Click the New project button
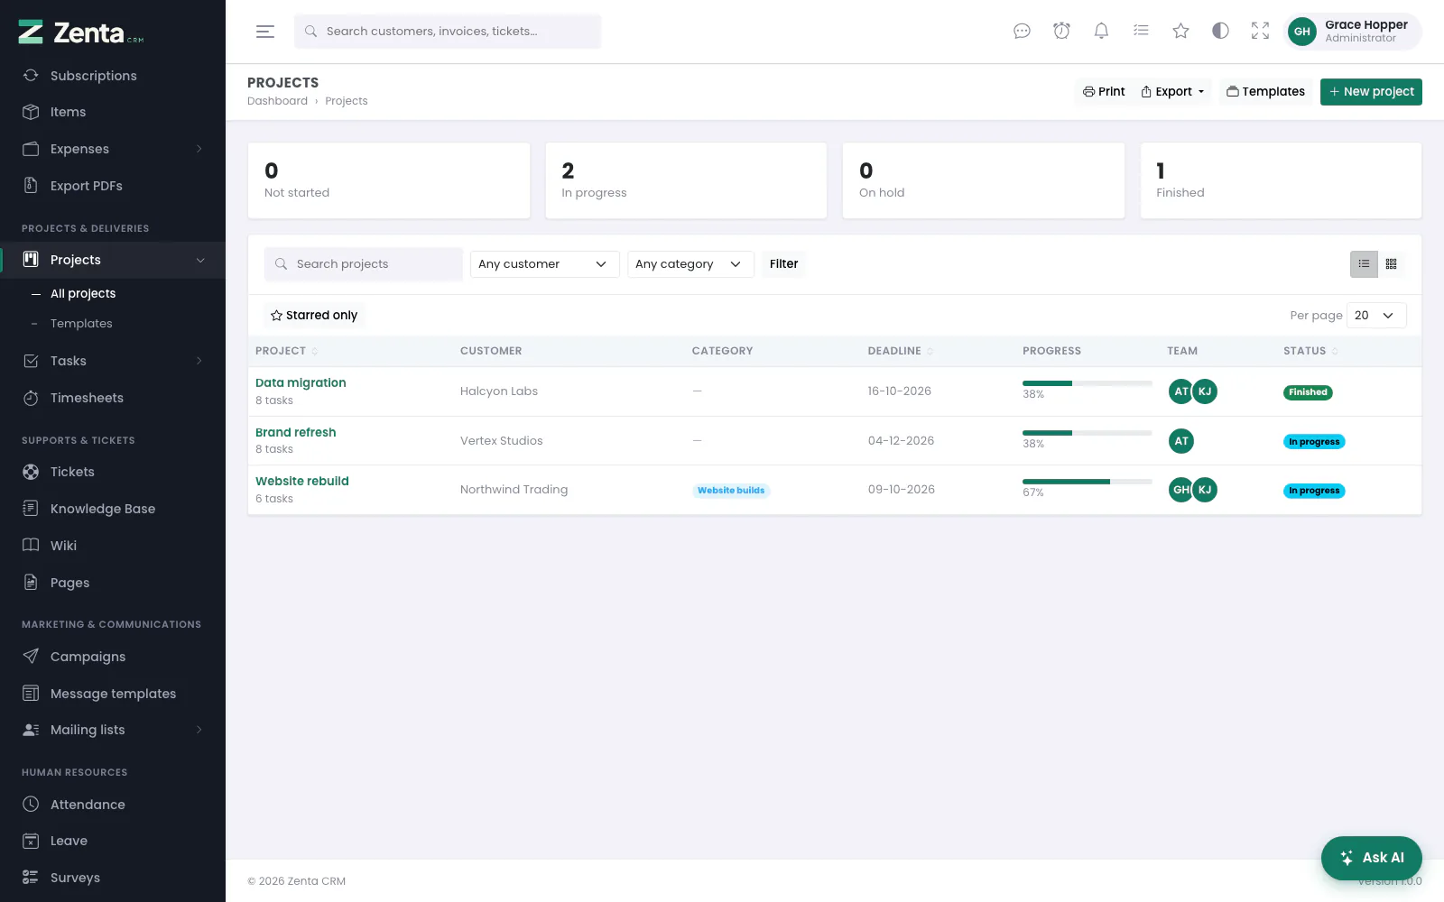 tap(1371, 92)
